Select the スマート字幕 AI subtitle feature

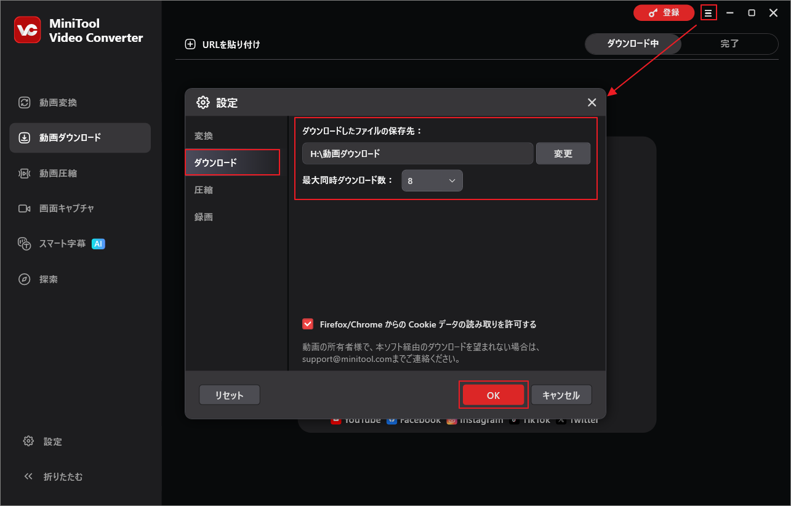pyautogui.click(x=54, y=244)
